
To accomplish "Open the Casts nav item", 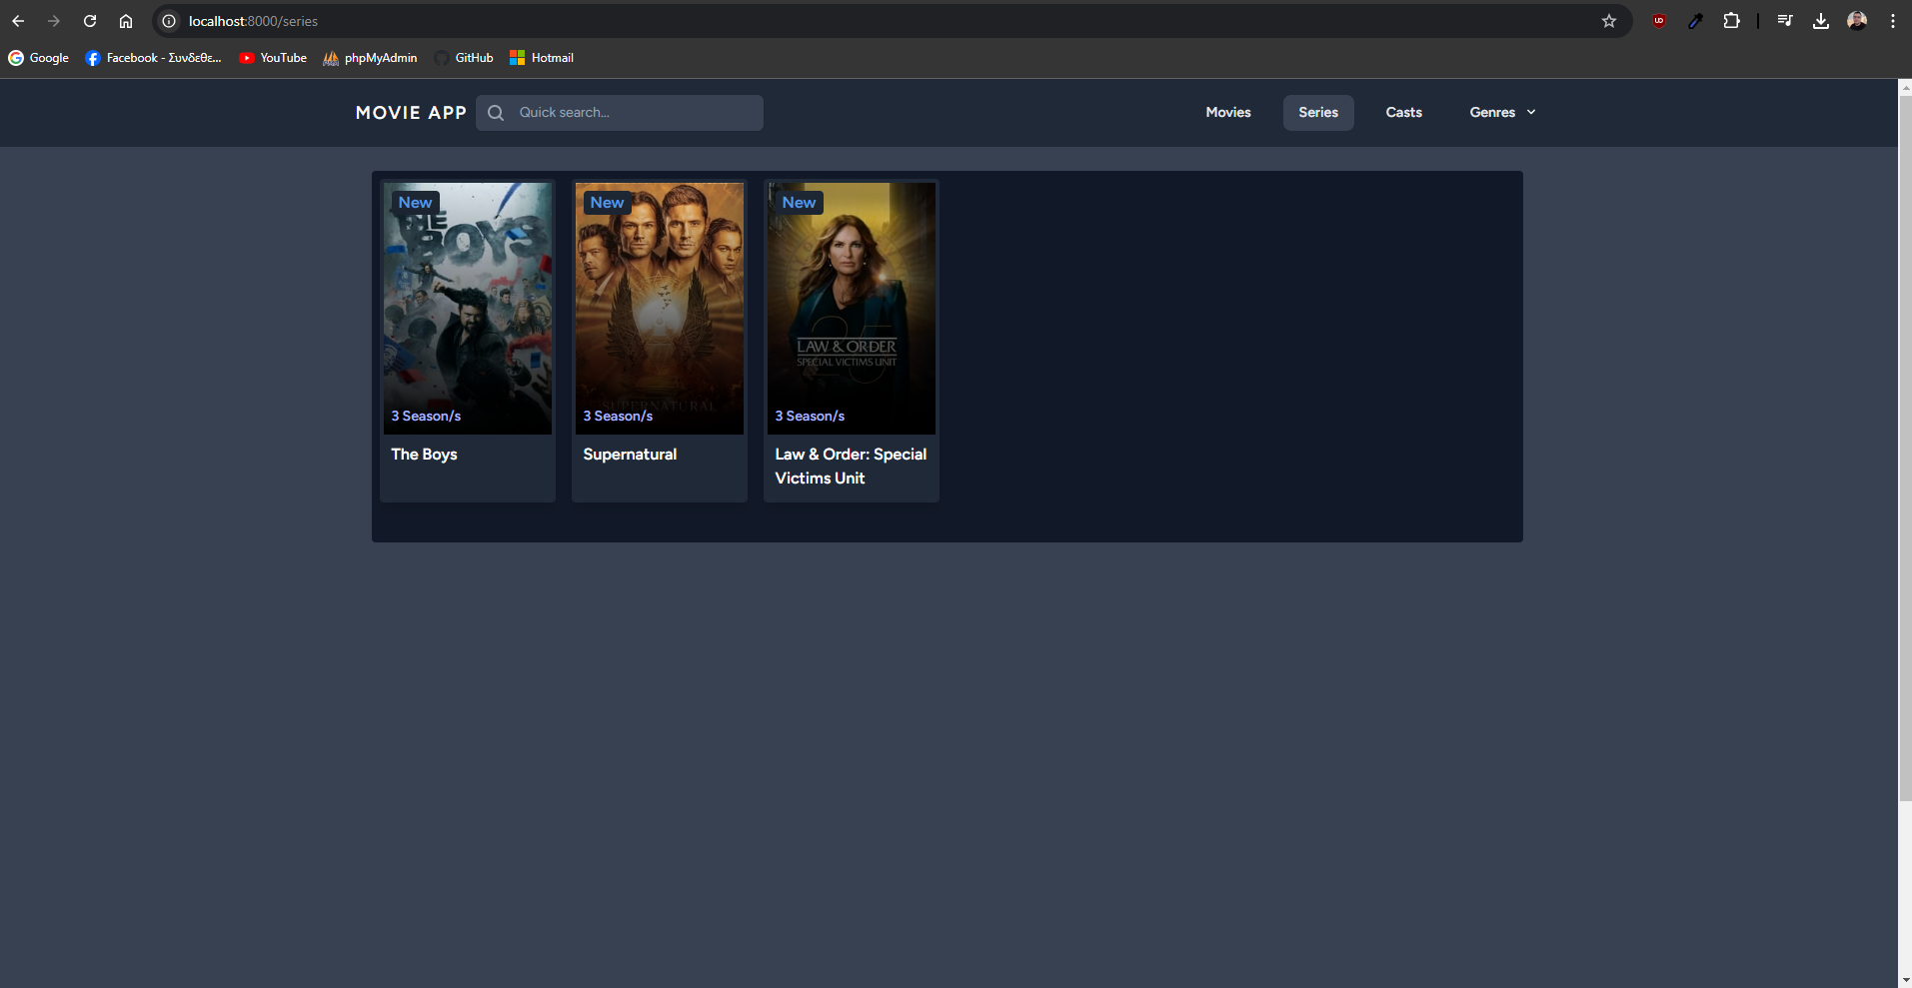I will 1404,113.
